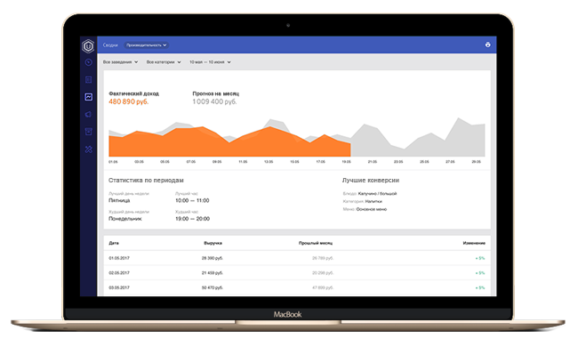Click the Прогноз на месяц label
The height and width of the screenshot is (347, 578).
(216, 93)
